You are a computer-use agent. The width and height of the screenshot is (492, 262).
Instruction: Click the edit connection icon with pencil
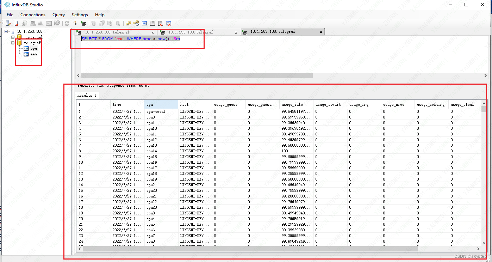[8, 23]
